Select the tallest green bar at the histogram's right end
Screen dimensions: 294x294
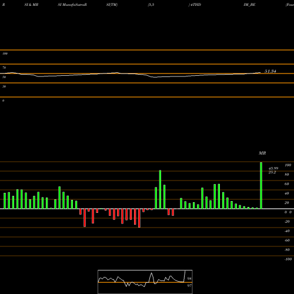(x=261, y=185)
